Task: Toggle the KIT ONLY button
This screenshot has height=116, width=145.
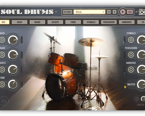Action: click(68, 12)
